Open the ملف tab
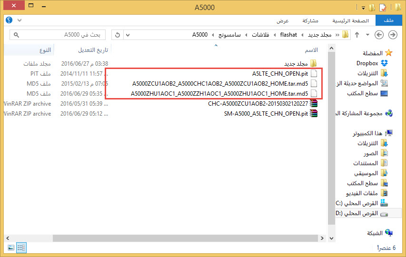 [x=388, y=20]
